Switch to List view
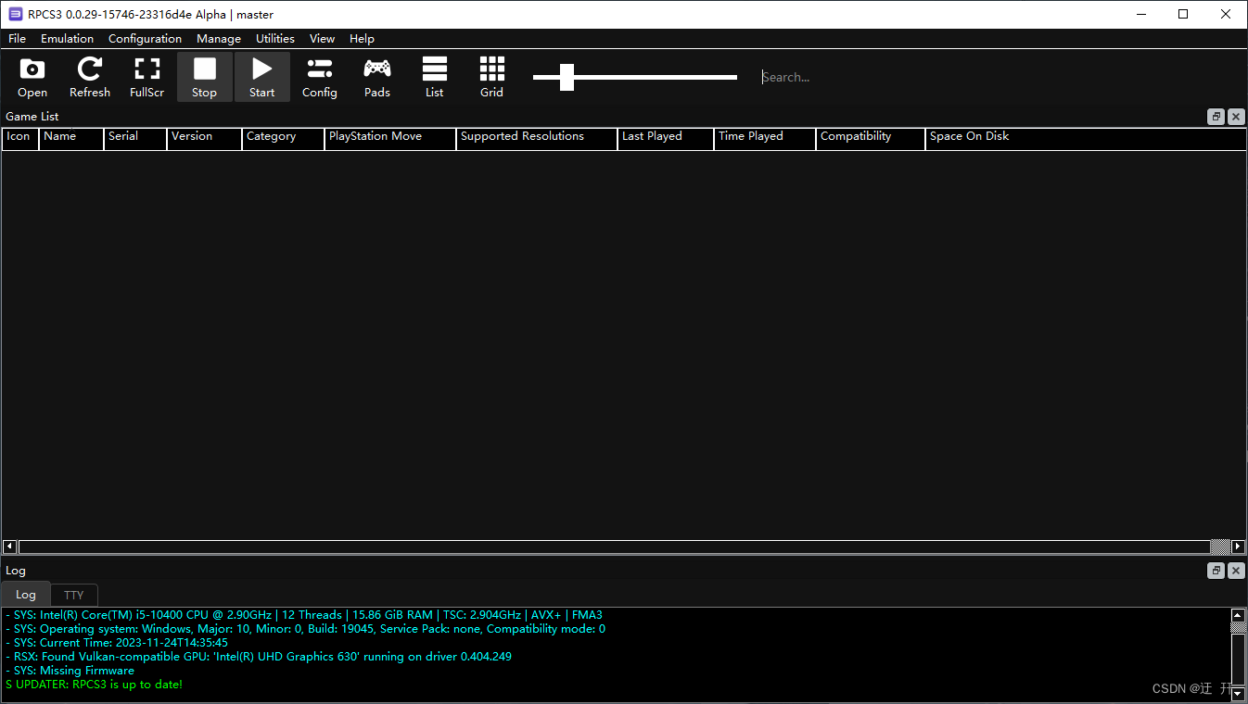 click(x=435, y=77)
